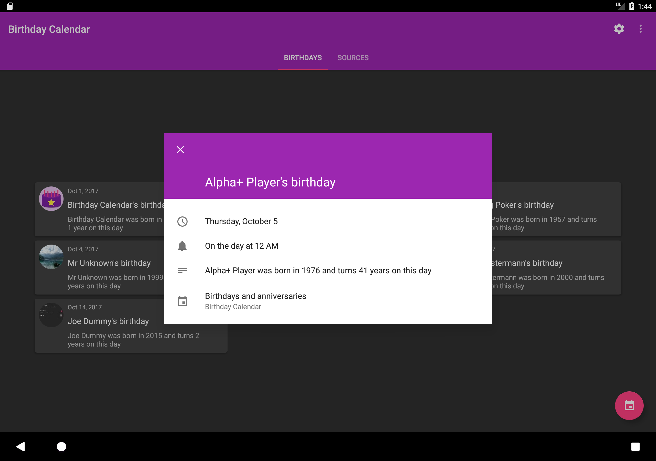Tap the calendar icon beside Birthdays and anniversaries
Viewport: 656px width, 461px height.
tap(182, 301)
